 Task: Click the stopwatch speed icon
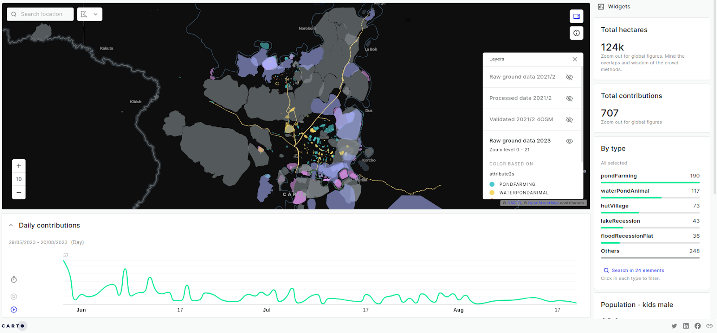point(14,280)
